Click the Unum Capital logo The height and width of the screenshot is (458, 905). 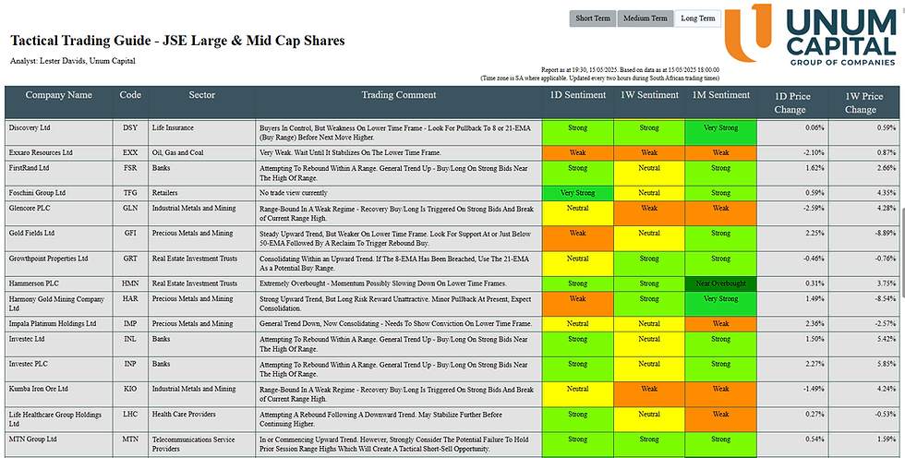tap(811, 34)
